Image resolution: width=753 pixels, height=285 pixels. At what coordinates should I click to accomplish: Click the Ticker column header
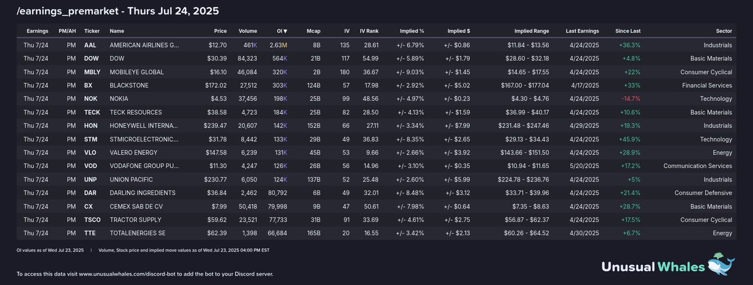(92, 31)
